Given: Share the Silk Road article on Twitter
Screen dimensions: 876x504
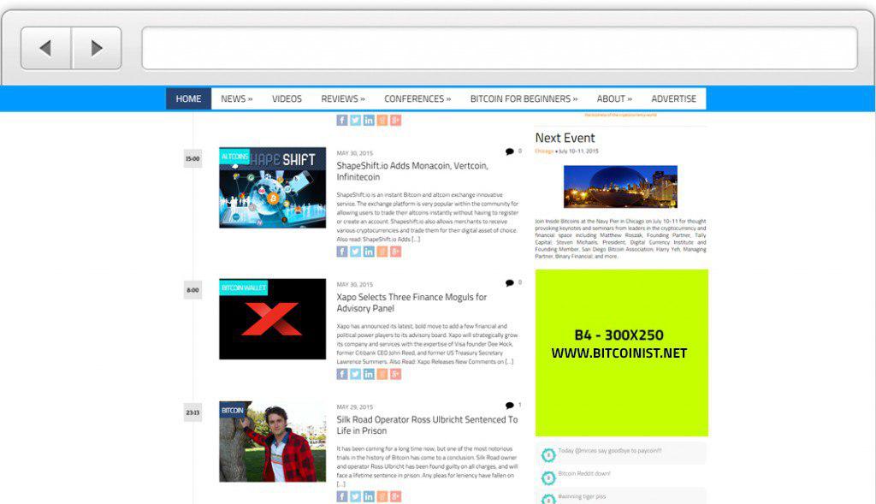Looking at the screenshot, I should [x=355, y=496].
